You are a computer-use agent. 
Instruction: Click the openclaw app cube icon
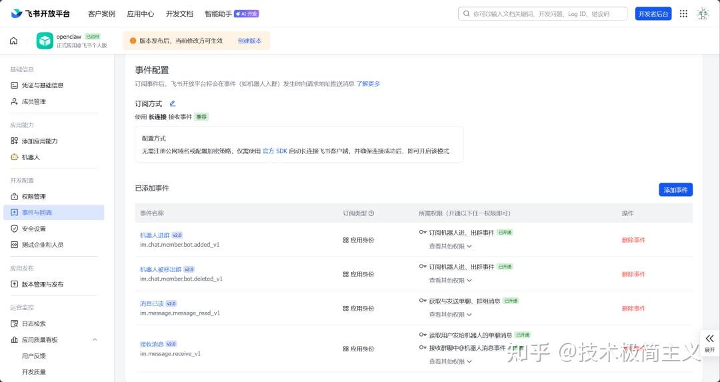45,41
